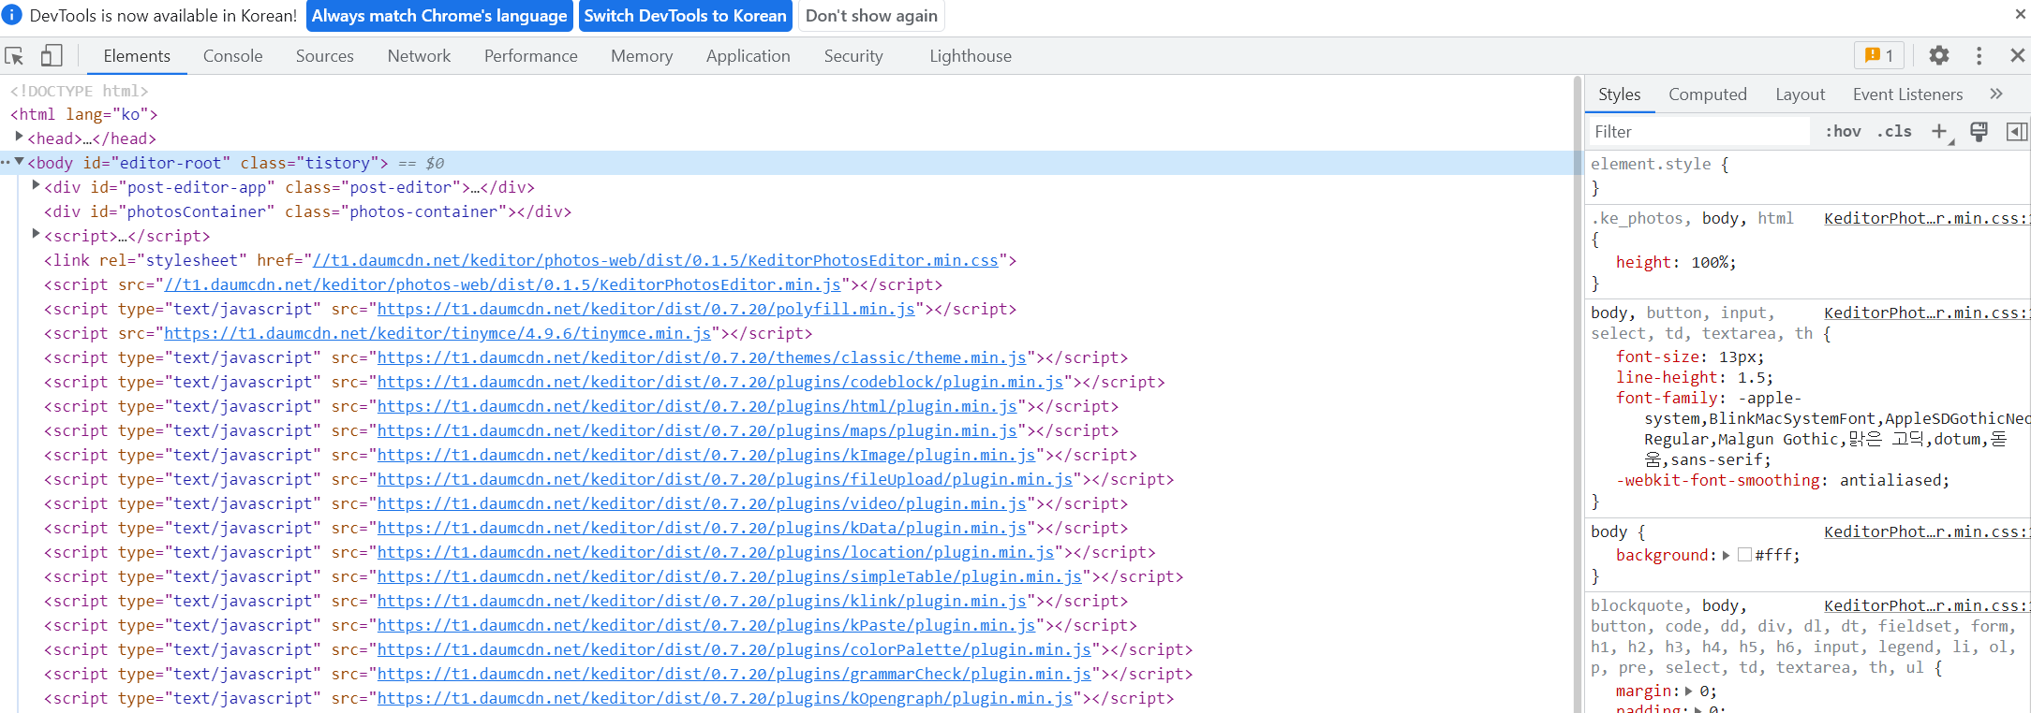Toggle .cls element classes panel
The width and height of the screenshot is (2031, 713).
[1894, 132]
